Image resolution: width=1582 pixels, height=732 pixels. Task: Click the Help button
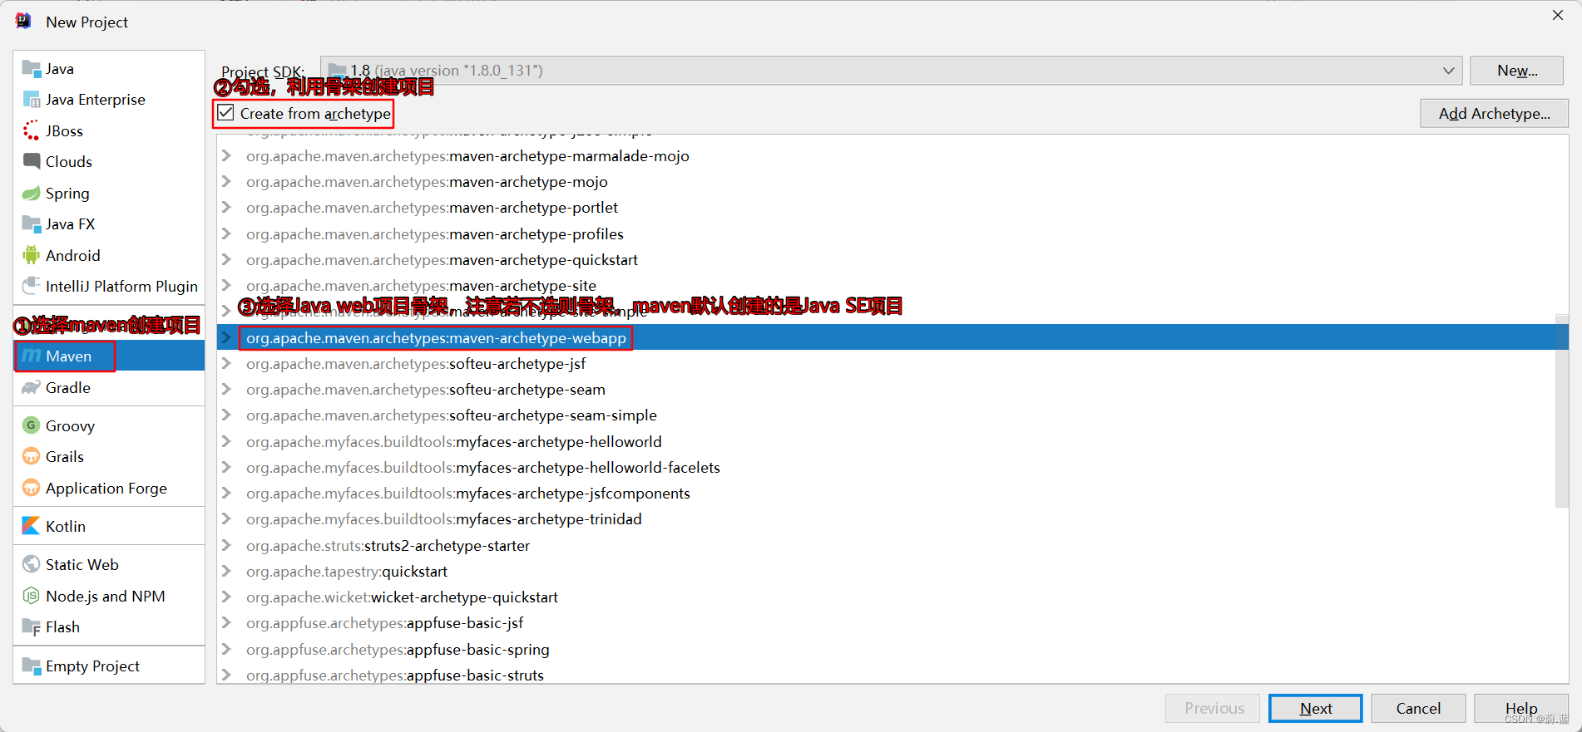click(1521, 708)
